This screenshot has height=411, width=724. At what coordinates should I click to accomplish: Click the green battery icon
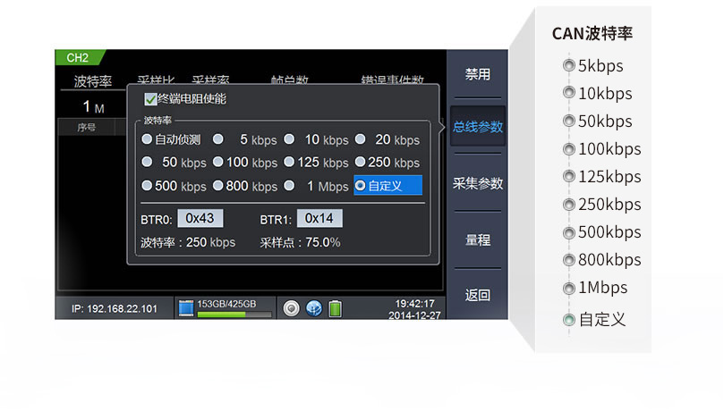[336, 308]
